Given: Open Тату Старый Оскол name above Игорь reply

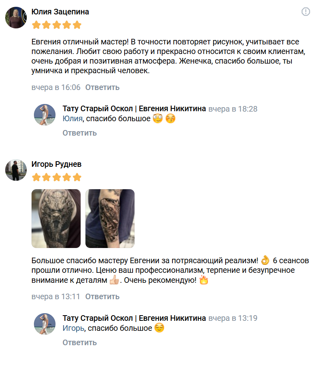Looking at the screenshot, I should click(x=134, y=318).
